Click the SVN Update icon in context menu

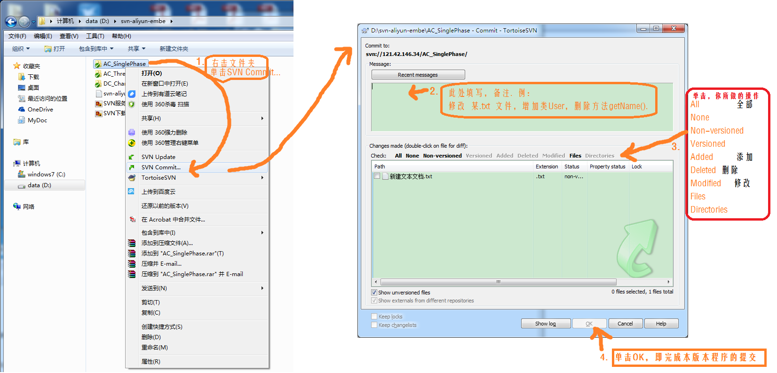132,157
